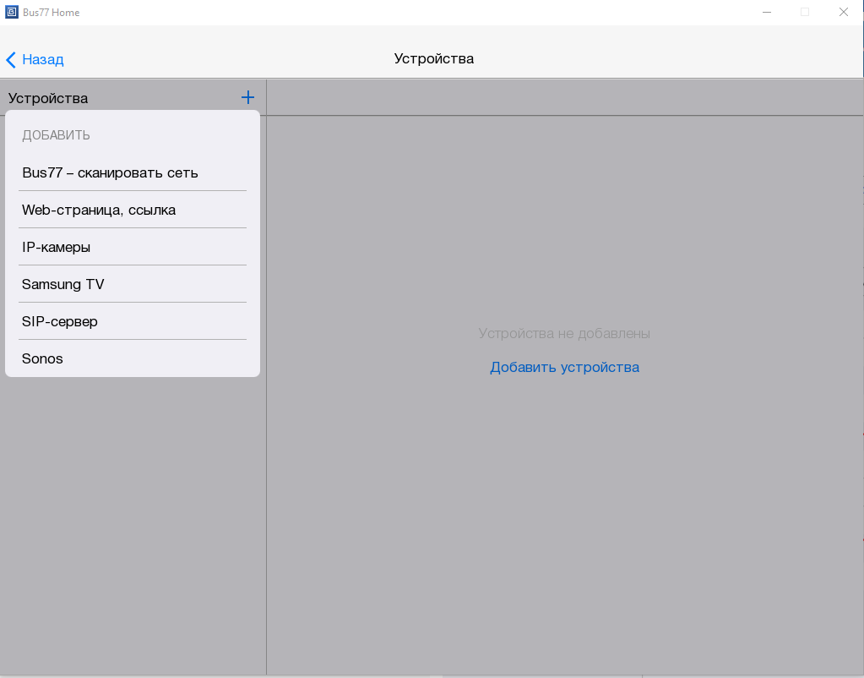This screenshot has height=678, width=864.
Task: Click the blue plus icon to add device
Action: point(247,97)
